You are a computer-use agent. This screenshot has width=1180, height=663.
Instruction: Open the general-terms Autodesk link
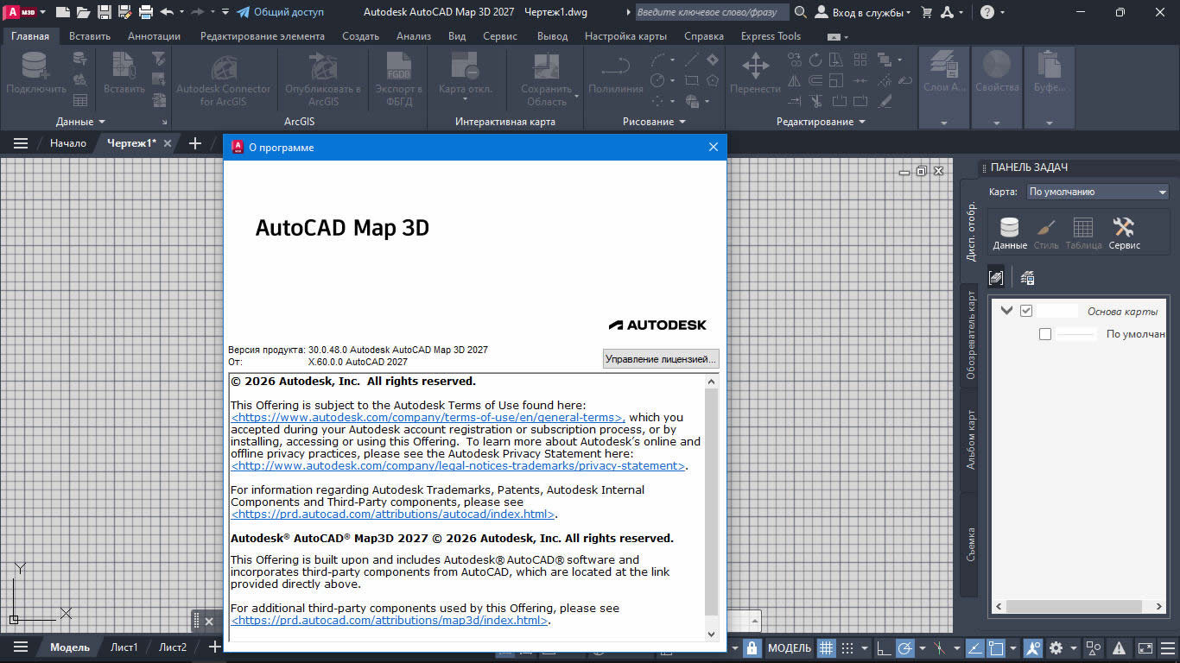pyautogui.click(x=428, y=417)
